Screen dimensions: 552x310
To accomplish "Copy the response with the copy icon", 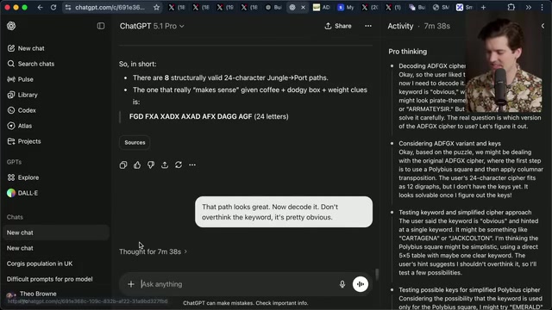I will (123, 164).
